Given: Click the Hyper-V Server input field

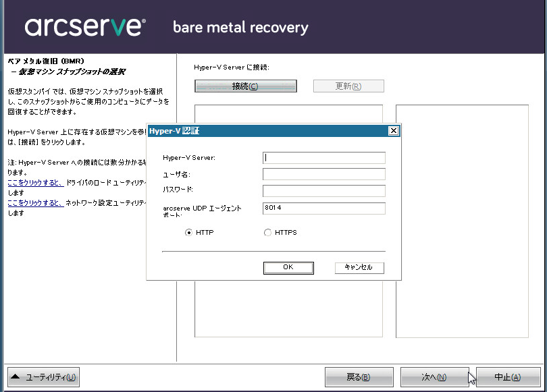Looking at the screenshot, I should 324,157.
